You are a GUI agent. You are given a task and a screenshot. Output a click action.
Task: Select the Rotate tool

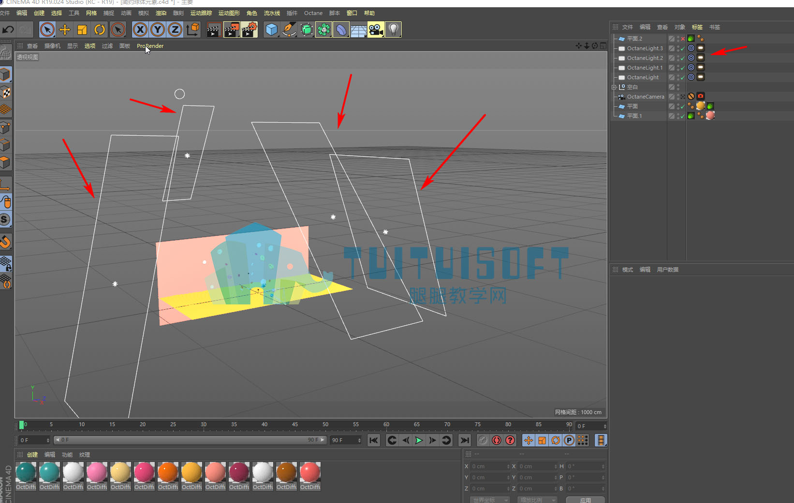click(x=100, y=30)
